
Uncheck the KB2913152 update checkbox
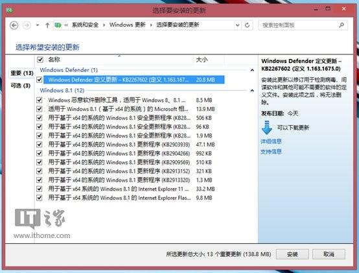pos(40,171)
